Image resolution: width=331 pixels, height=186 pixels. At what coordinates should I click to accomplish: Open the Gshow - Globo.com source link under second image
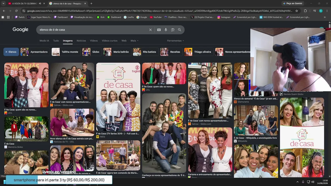click(63, 105)
